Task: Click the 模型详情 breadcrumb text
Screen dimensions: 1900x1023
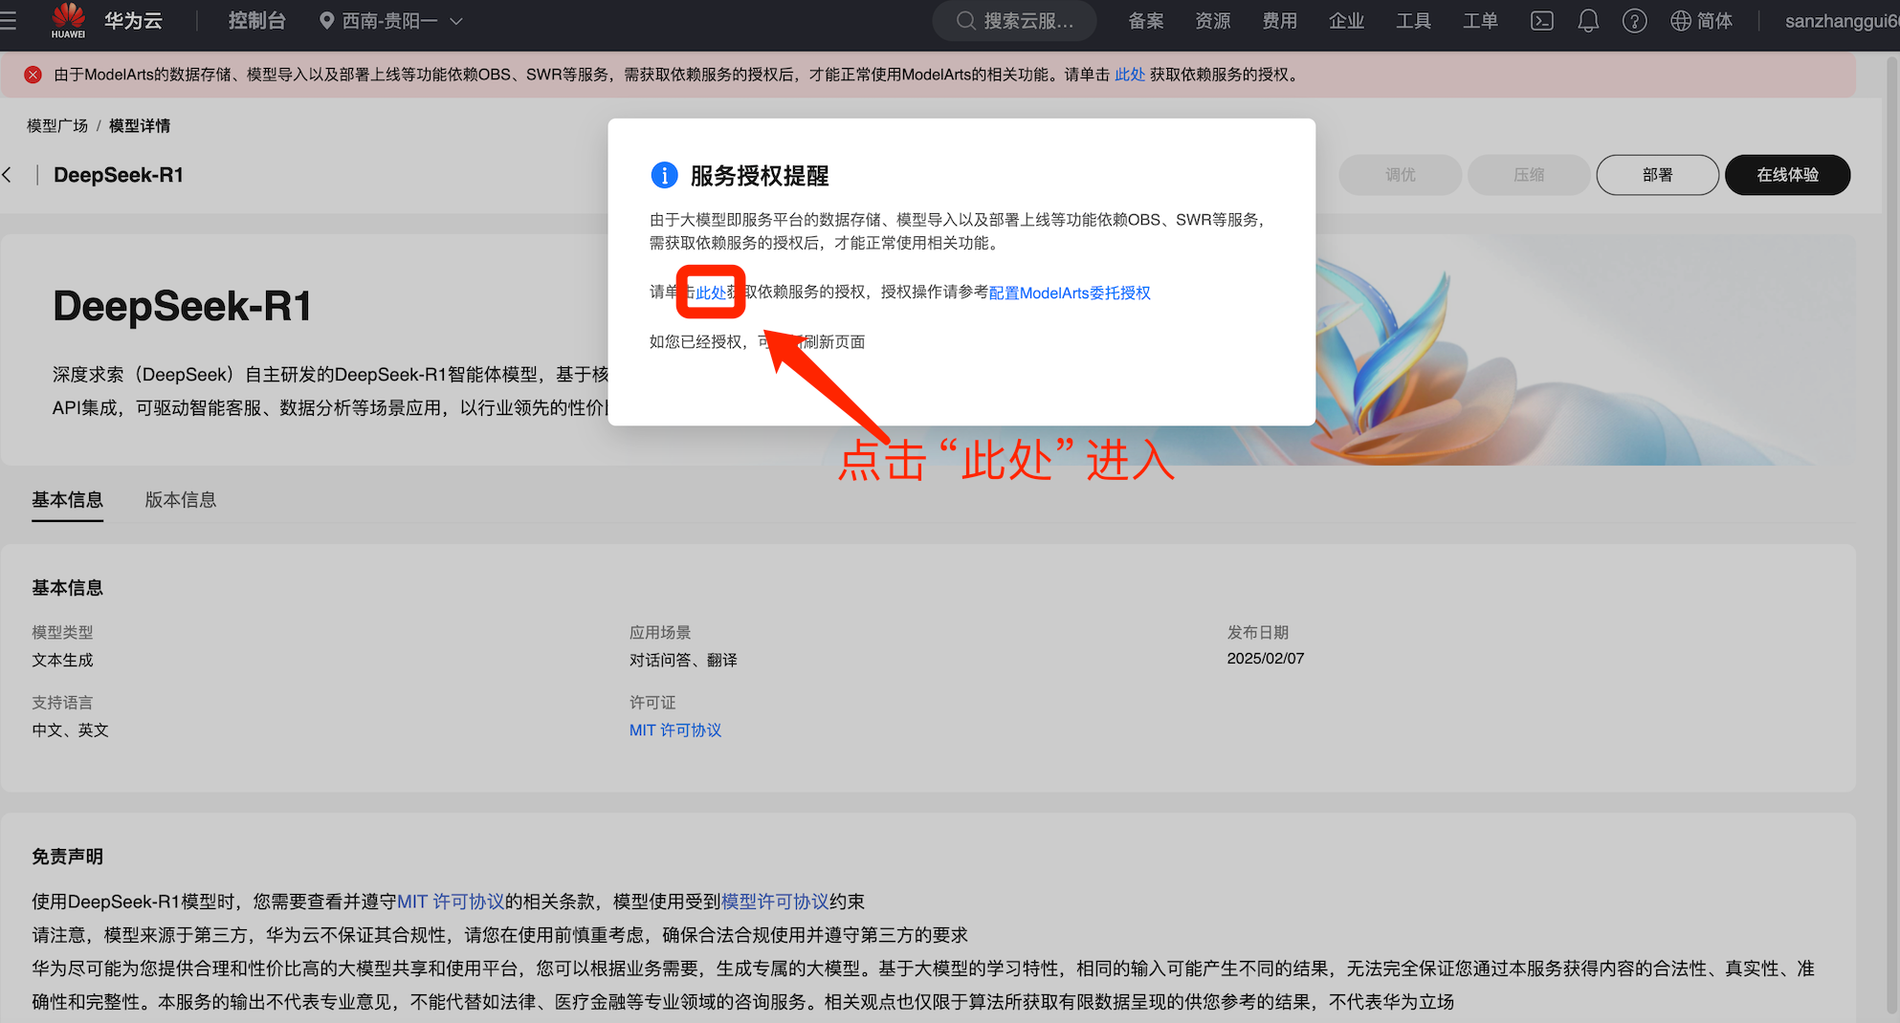Action: click(140, 126)
